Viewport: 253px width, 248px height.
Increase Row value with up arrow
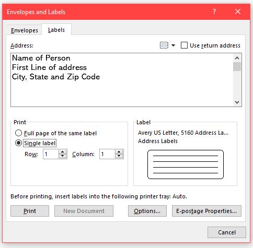[x=62, y=152]
